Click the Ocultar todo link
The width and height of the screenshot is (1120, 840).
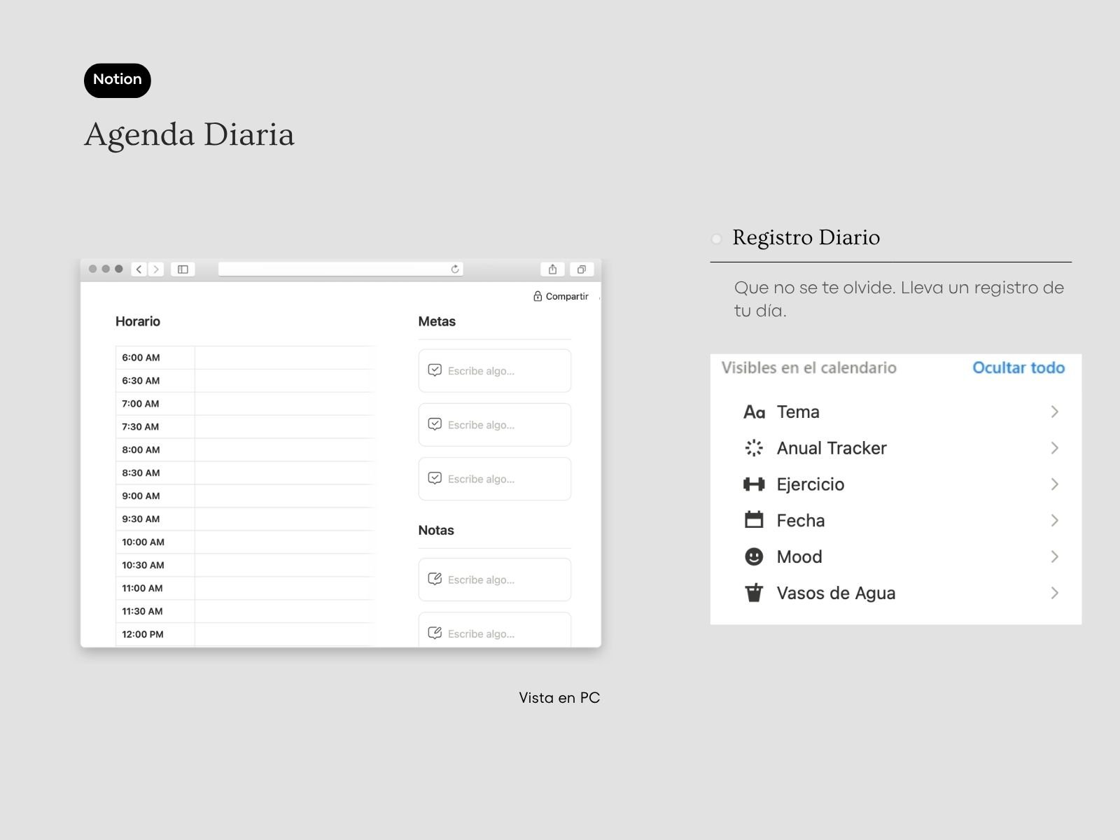pos(1018,368)
